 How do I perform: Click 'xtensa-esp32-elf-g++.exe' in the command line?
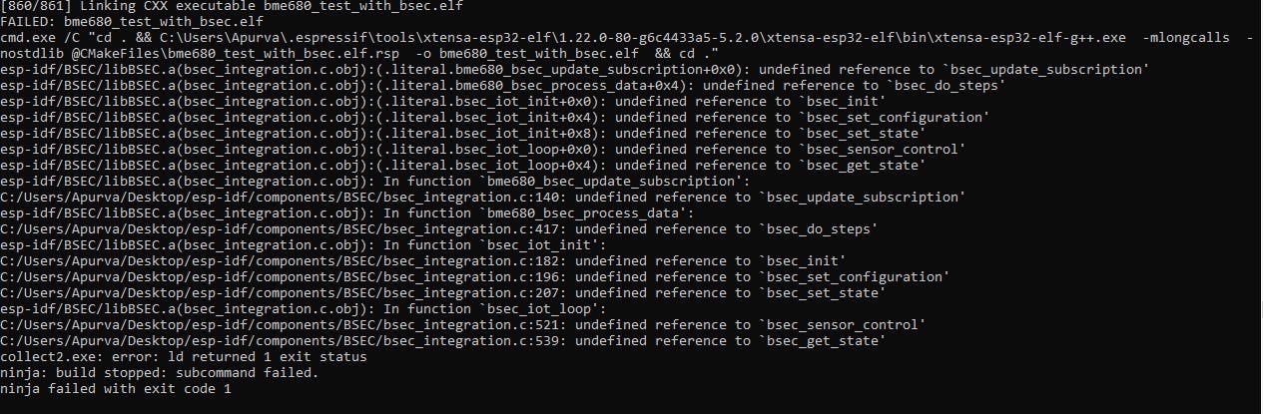1030,38
